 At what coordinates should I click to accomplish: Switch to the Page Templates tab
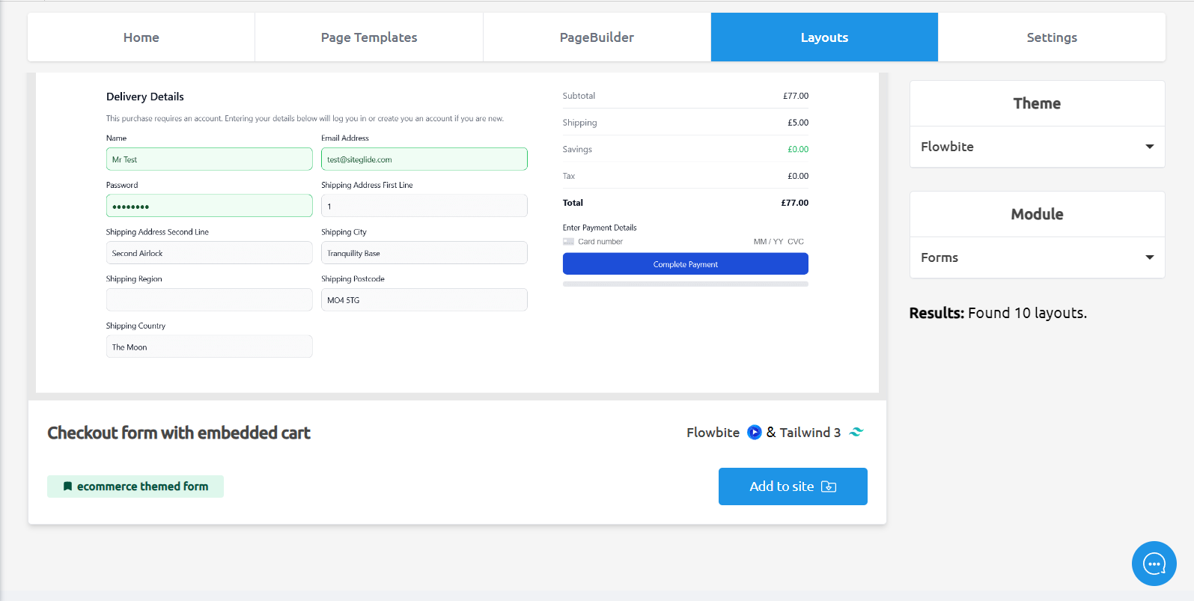(x=369, y=37)
